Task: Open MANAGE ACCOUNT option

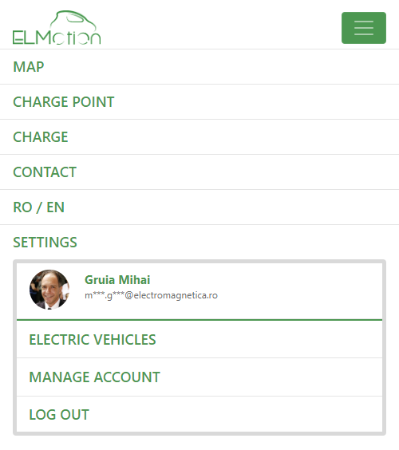Action: coord(95,377)
